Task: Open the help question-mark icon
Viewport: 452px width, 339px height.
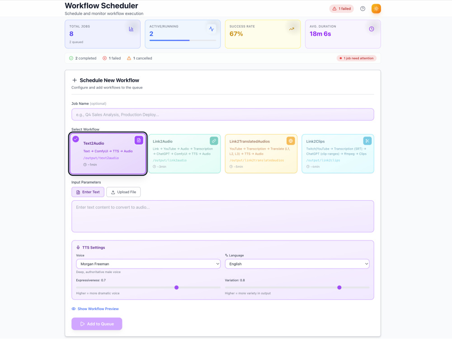Action: pyautogui.click(x=363, y=9)
